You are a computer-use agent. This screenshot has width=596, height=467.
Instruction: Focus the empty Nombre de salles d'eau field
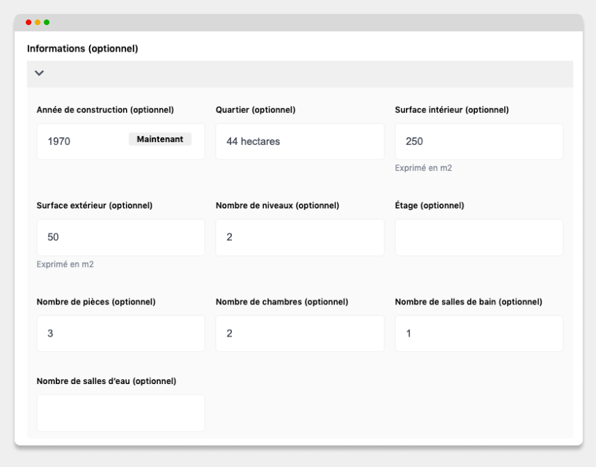coord(121,413)
